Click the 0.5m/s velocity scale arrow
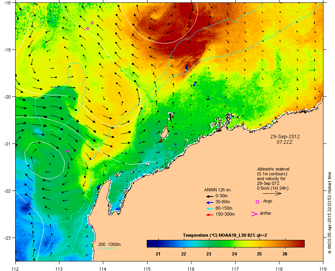Image resolution: width=335 pixels, height=271 pixels. [x=272, y=194]
